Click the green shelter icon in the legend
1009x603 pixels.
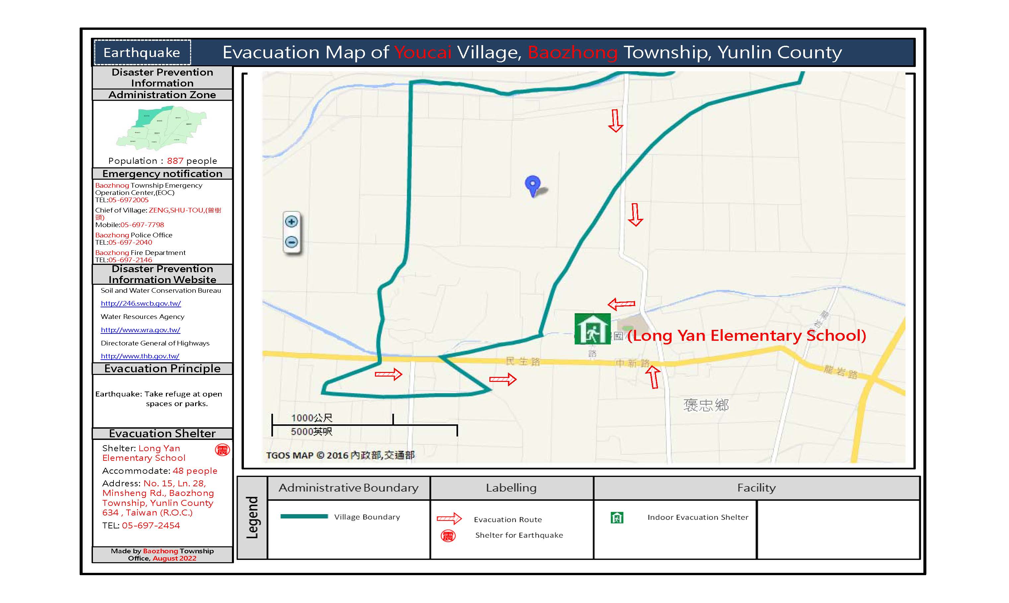point(617,518)
